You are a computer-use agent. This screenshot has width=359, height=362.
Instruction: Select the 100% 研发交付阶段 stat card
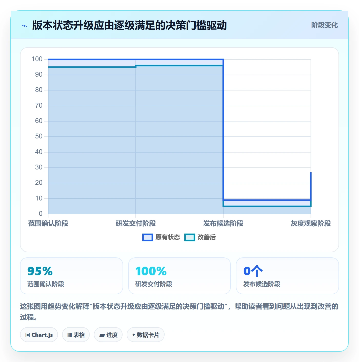click(x=180, y=276)
